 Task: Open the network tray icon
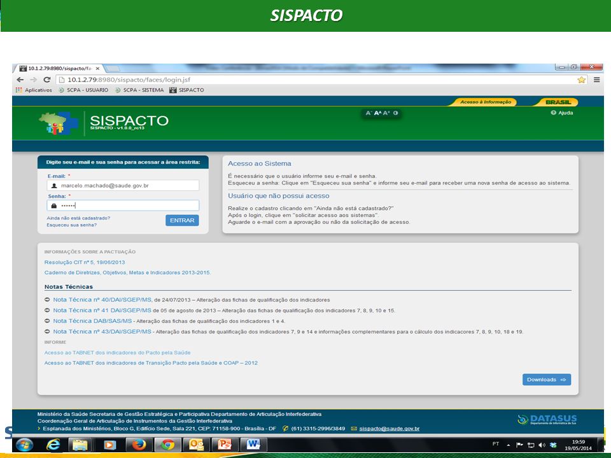point(531,445)
